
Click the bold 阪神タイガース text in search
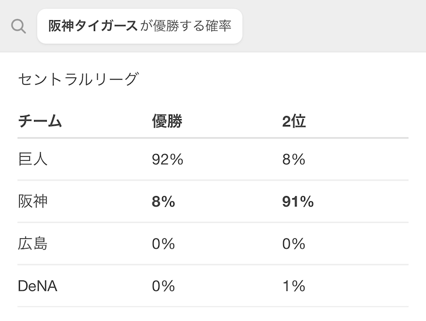point(93,26)
